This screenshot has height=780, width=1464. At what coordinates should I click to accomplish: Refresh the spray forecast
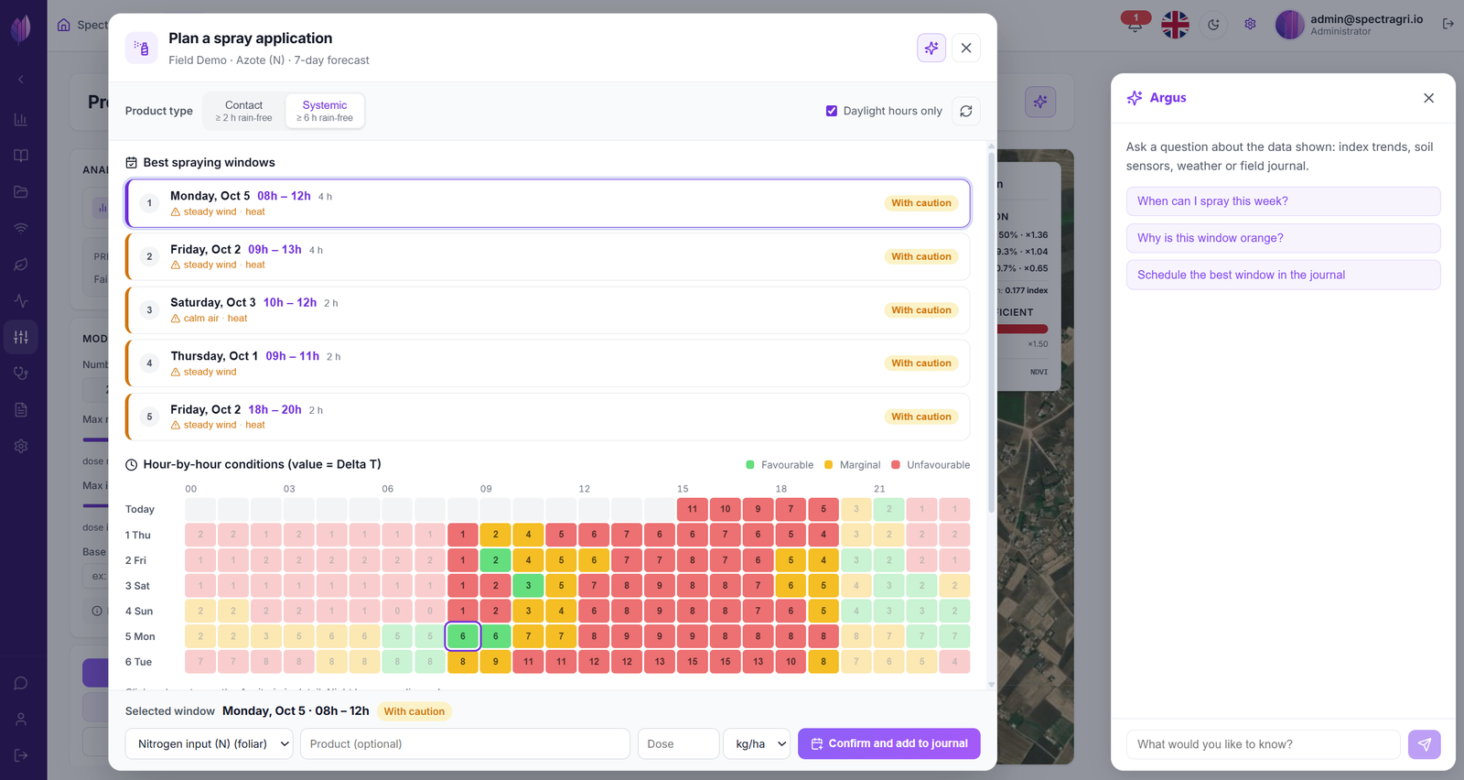tap(966, 111)
